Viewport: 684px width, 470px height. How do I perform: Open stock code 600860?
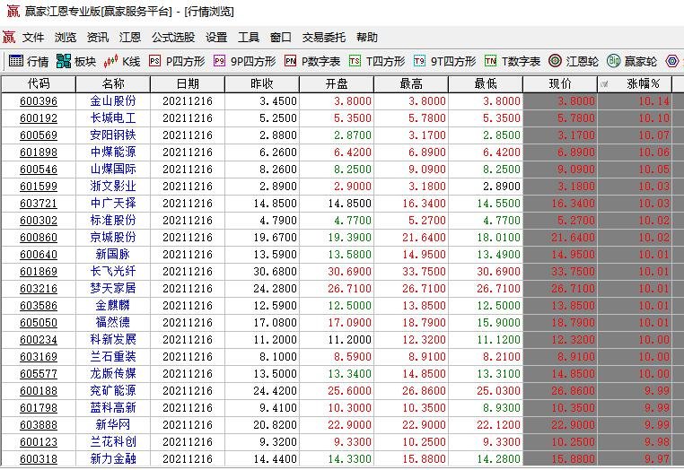(x=39, y=237)
